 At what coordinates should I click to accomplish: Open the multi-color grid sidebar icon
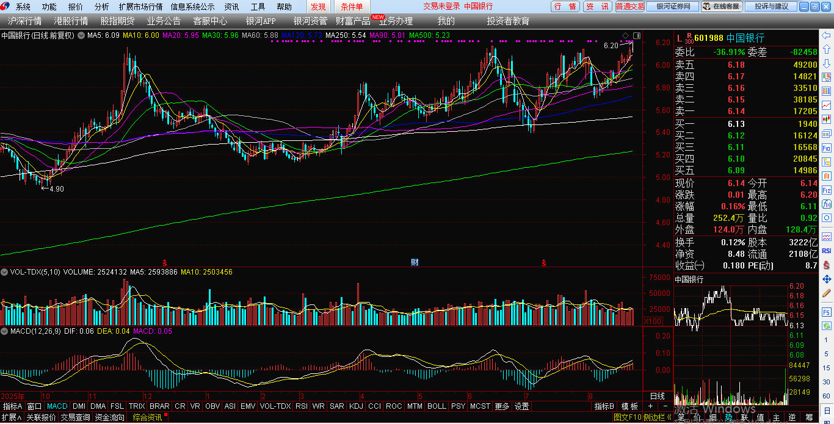pyautogui.click(x=827, y=91)
